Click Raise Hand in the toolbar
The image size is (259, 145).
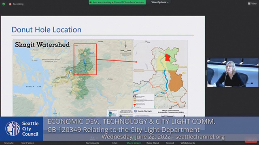point(153,143)
